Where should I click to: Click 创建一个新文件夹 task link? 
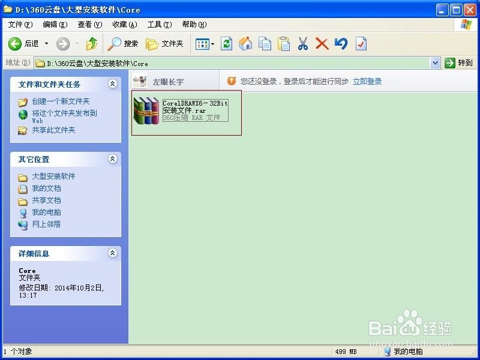(x=61, y=101)
